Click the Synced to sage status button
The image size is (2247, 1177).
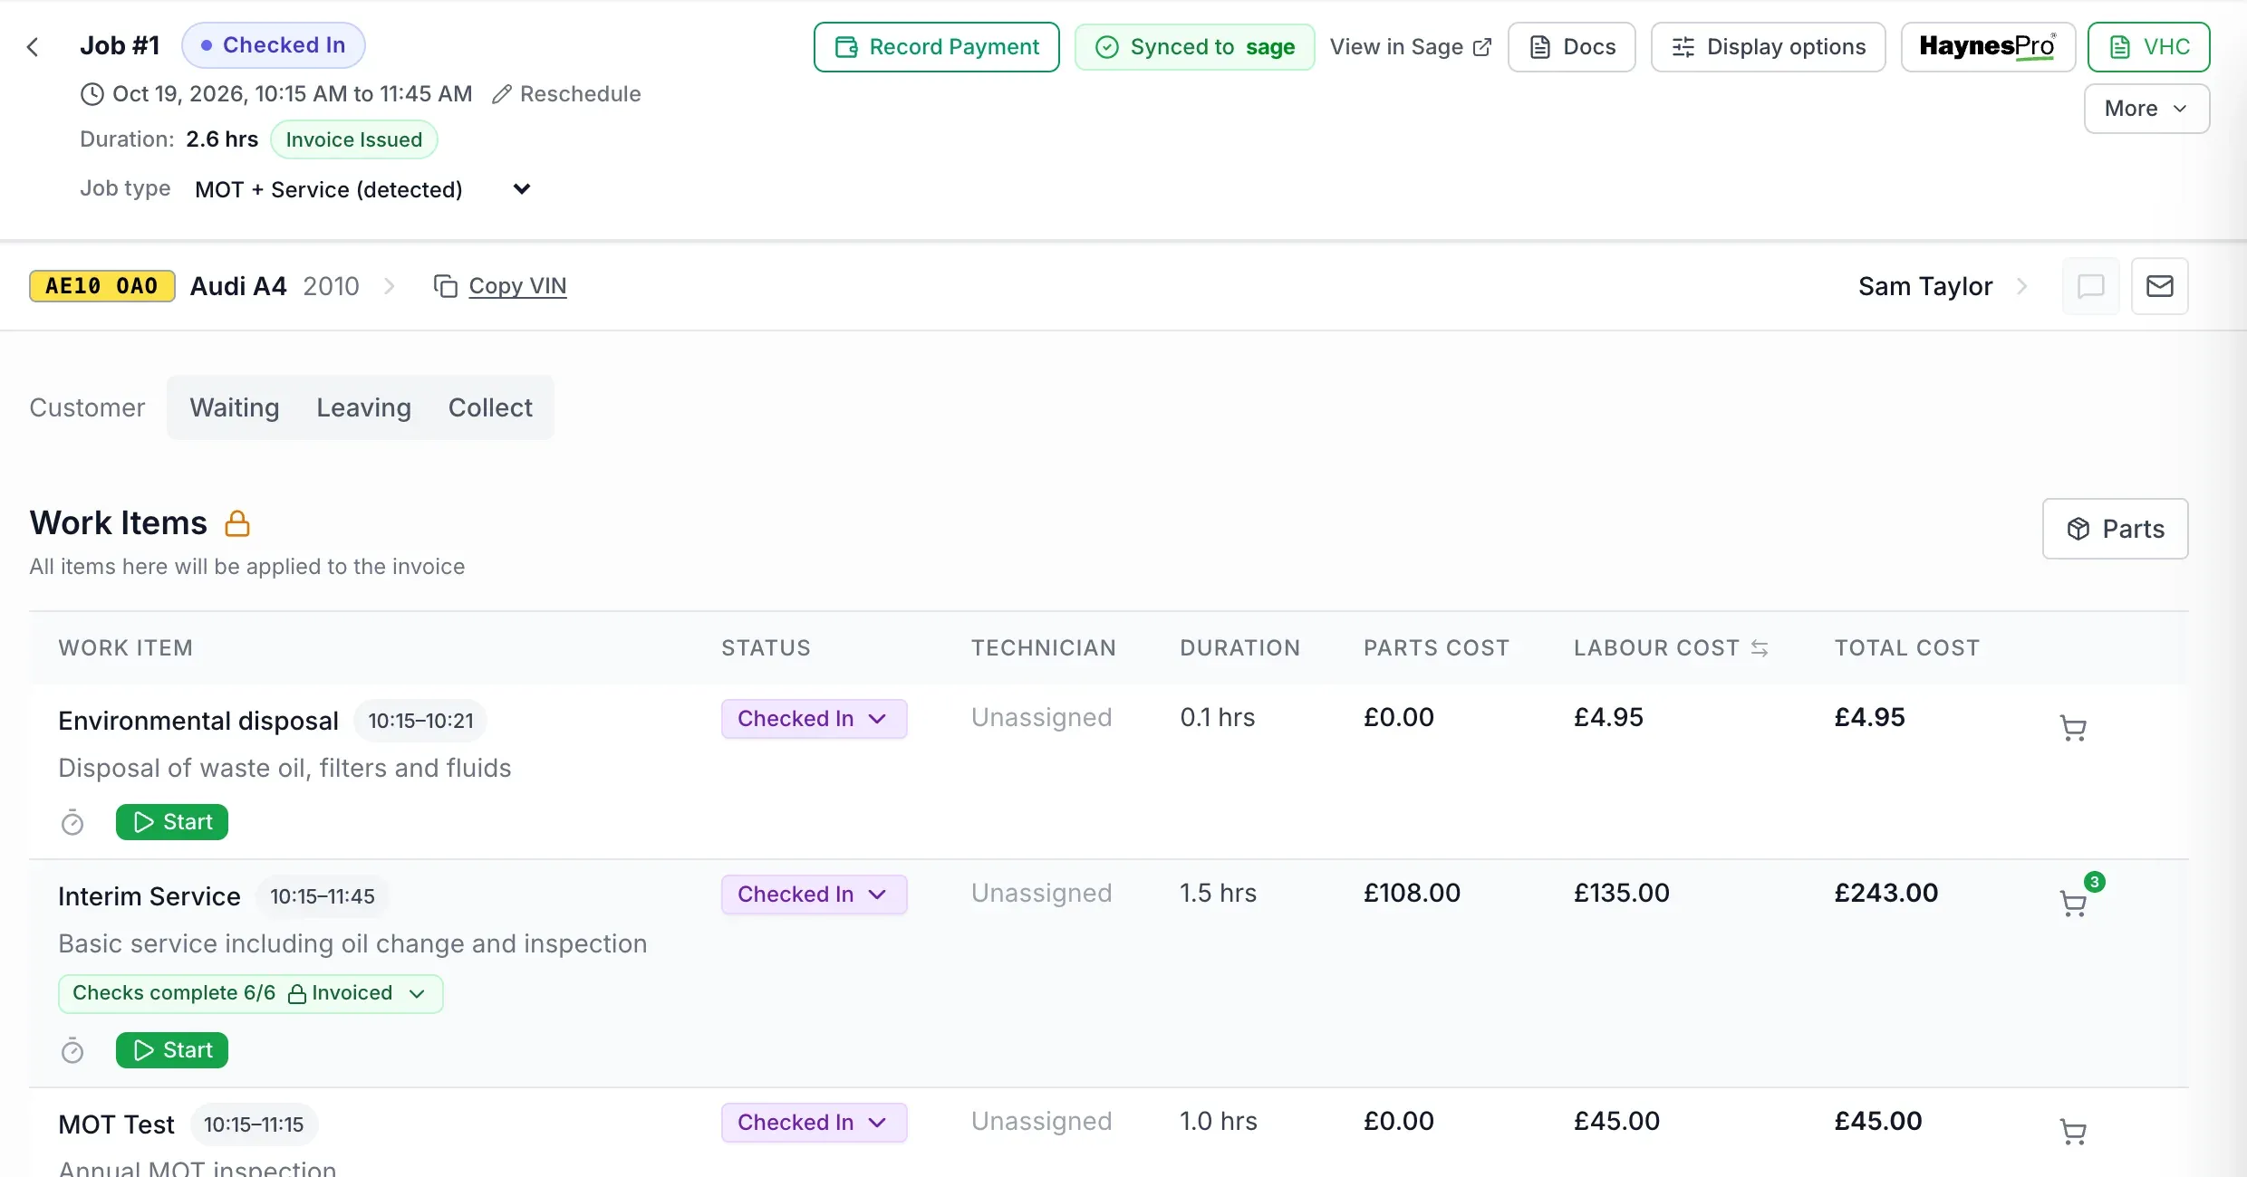(x=1195, y=47)
